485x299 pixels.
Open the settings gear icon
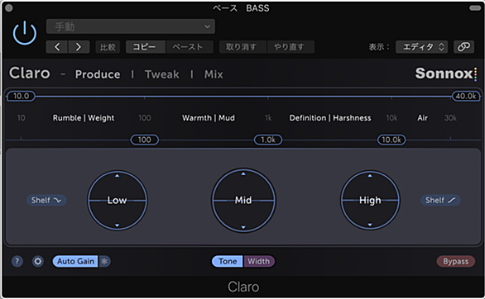click(38, 261)
